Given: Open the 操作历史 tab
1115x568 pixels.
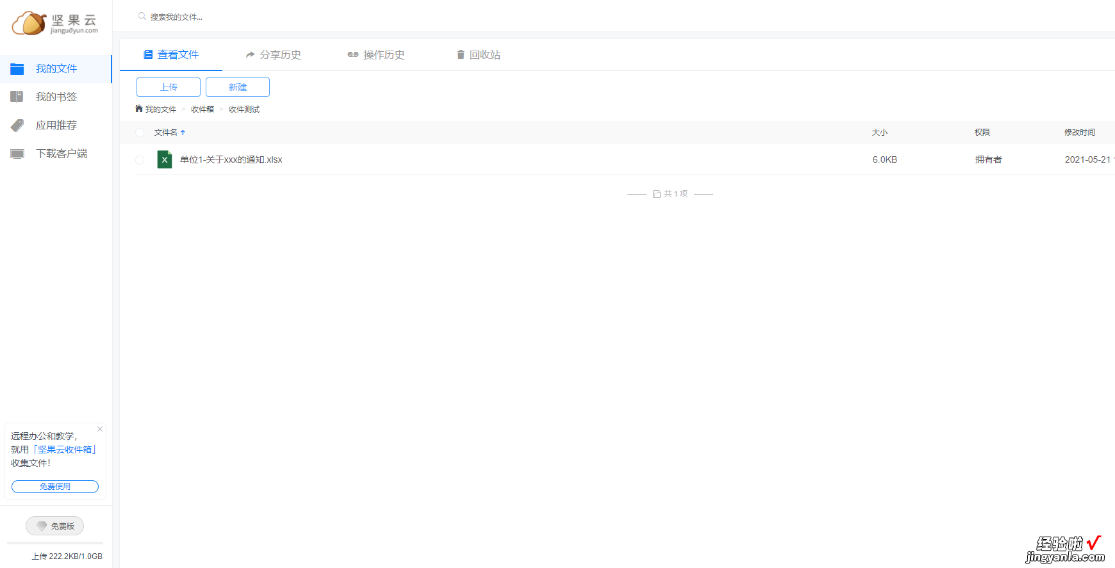Looking at the screenshot, I should [x=376, y=55].
